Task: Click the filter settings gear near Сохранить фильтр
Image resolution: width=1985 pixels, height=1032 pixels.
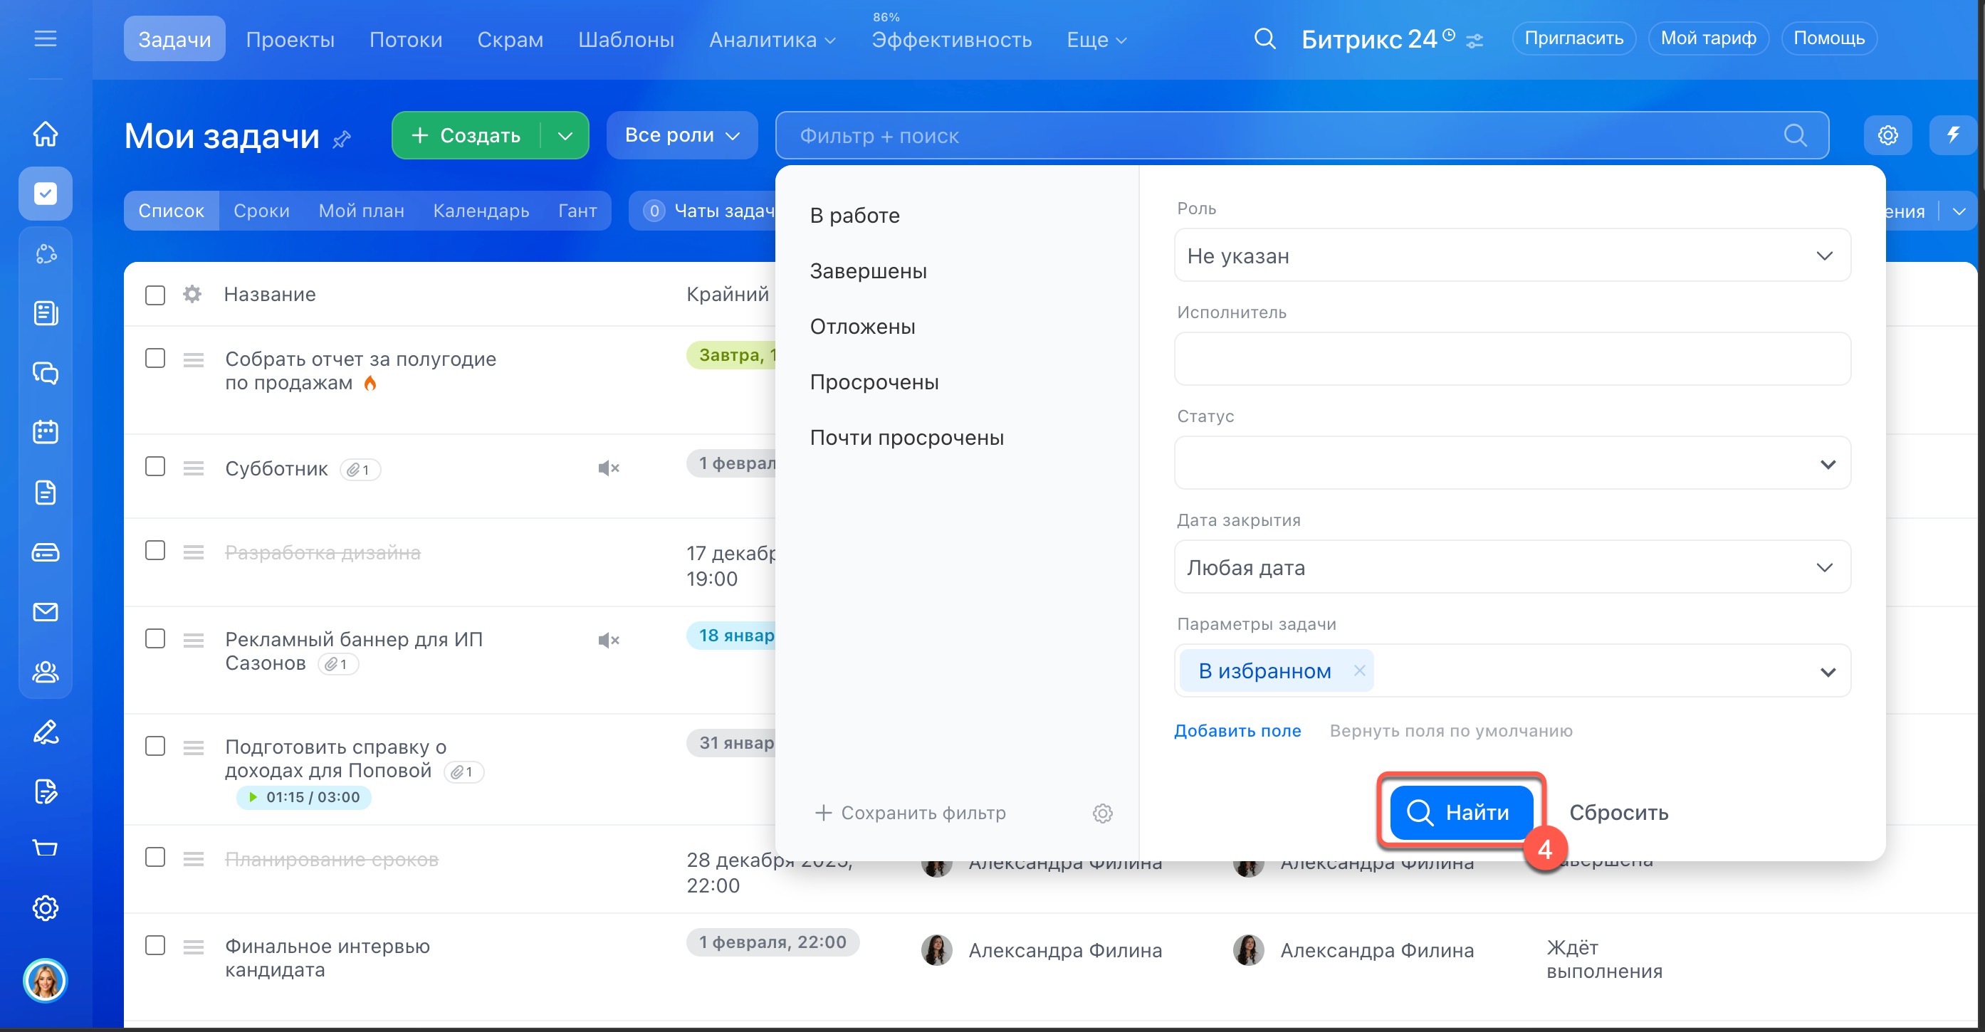Action: click(1103, 814)
